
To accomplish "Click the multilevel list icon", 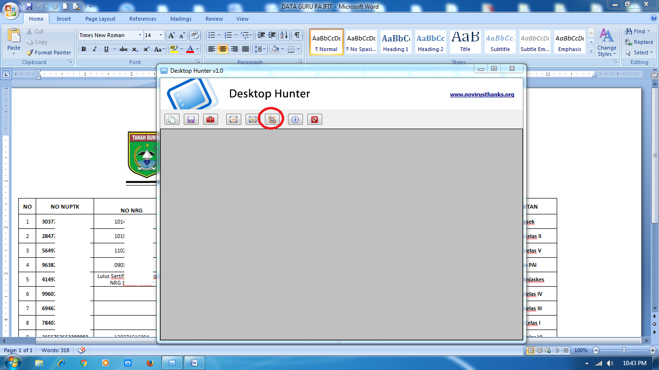I will coord(245,35).
